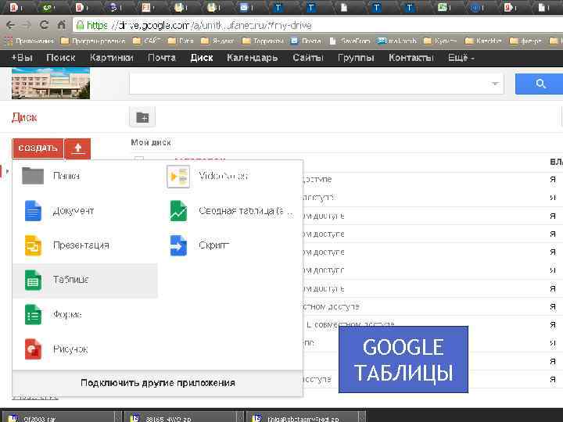Open Контакты from the Google bar
The width and height of the screenshot is (563, 422).
click(411, 58)
